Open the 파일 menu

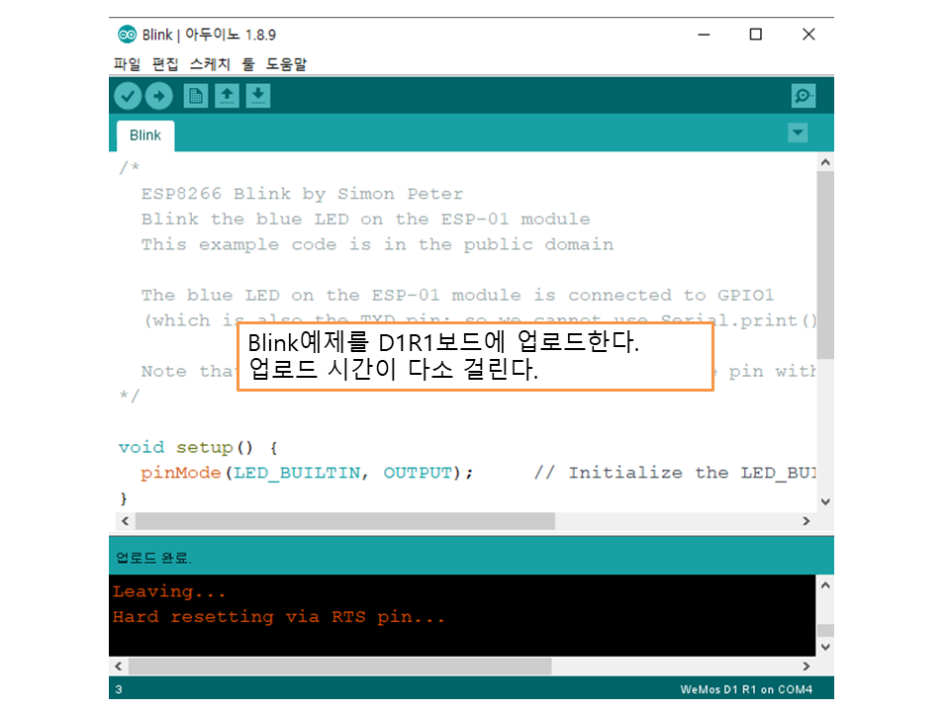click(x=128, y=64)
